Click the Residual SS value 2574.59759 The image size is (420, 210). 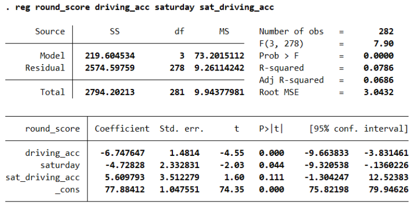pyautogui.click(x=110, y=68)
